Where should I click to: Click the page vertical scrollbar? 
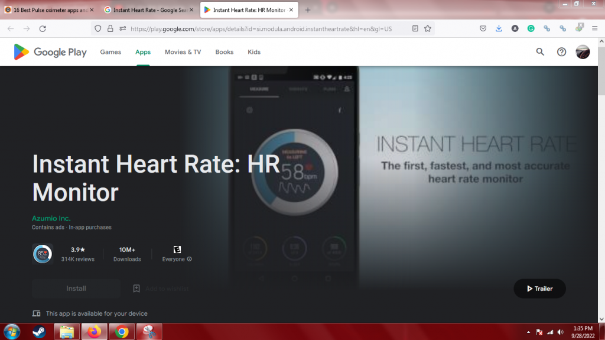point(601,70)
